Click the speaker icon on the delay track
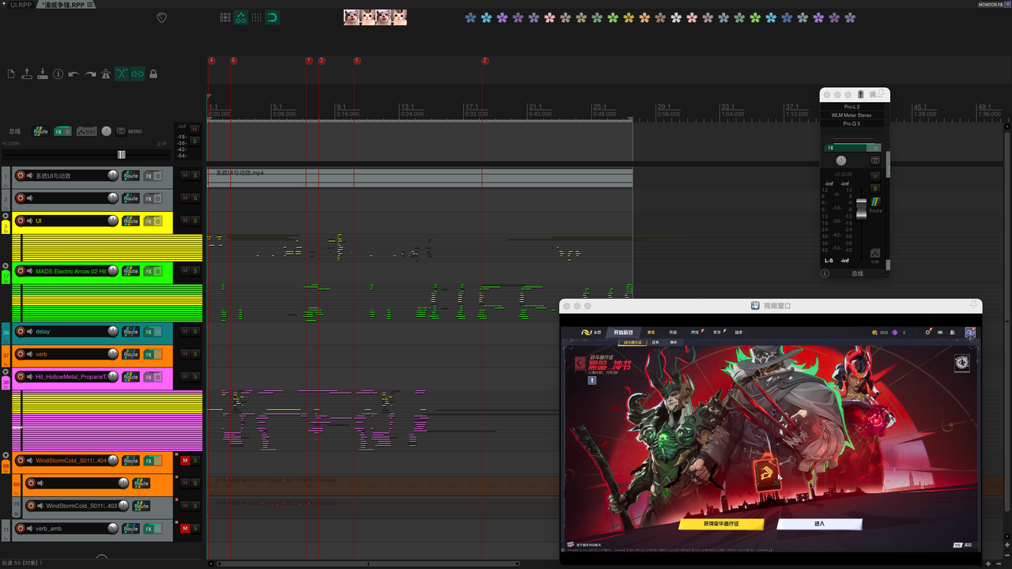Image resolution: width=1012 pixels, height=569 pixels. [x=30, y=331]
